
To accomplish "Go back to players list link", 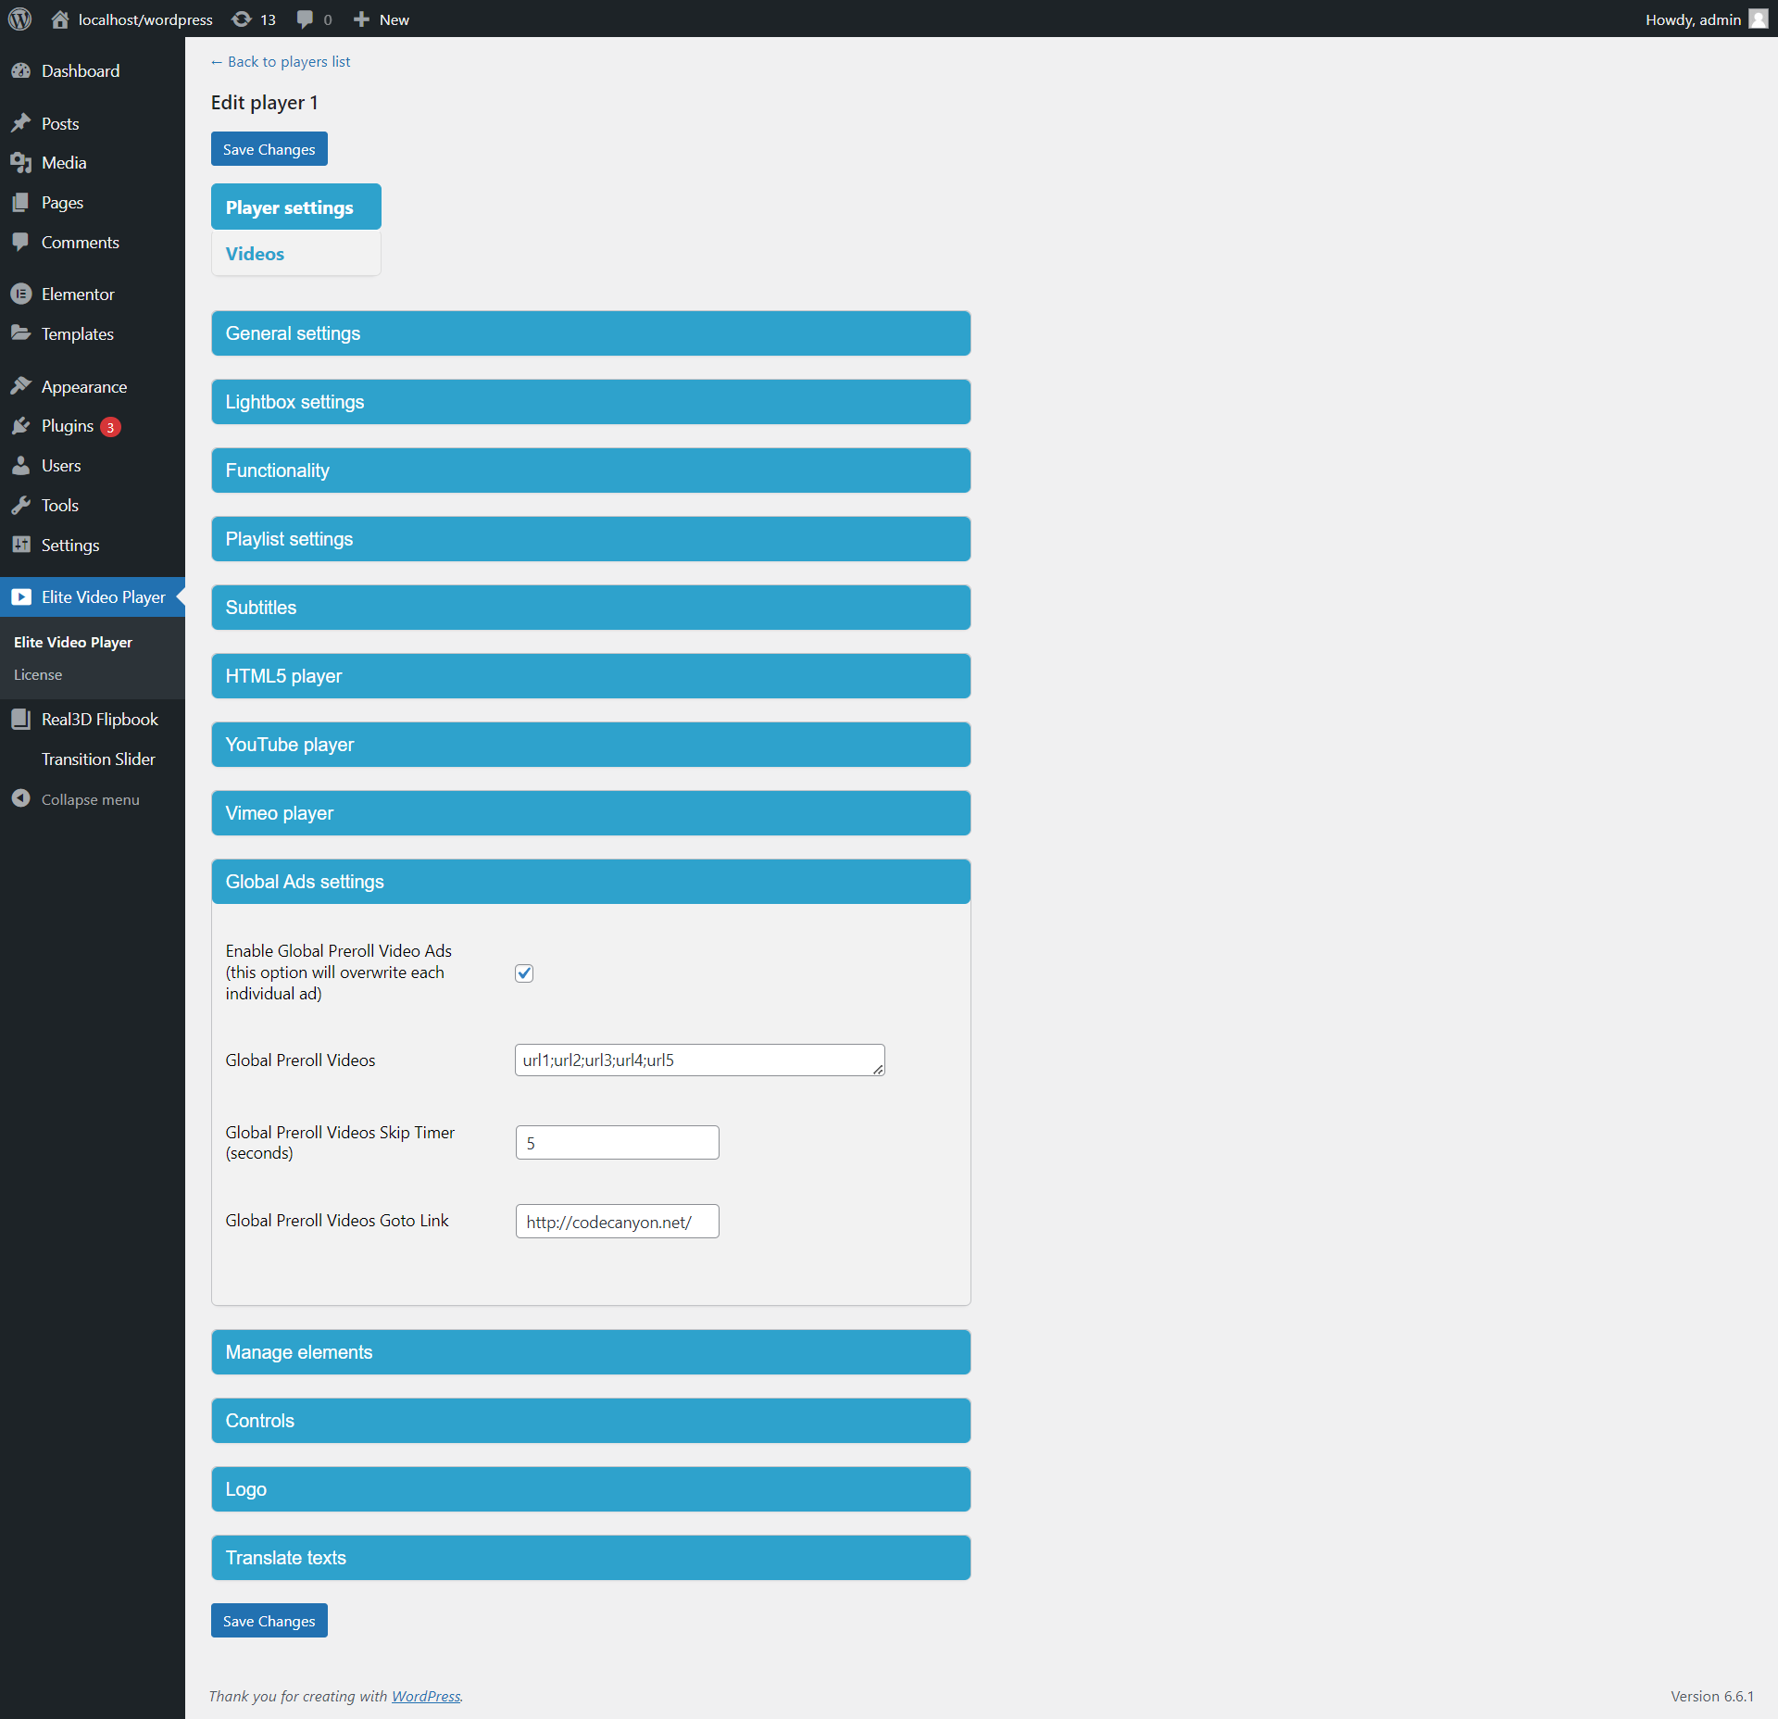I will pyautogui.click(x=281, y=62).
